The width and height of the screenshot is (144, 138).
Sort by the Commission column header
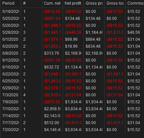[135, 4]
